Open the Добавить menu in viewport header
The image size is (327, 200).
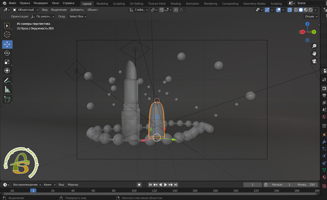tap(77, 10)
